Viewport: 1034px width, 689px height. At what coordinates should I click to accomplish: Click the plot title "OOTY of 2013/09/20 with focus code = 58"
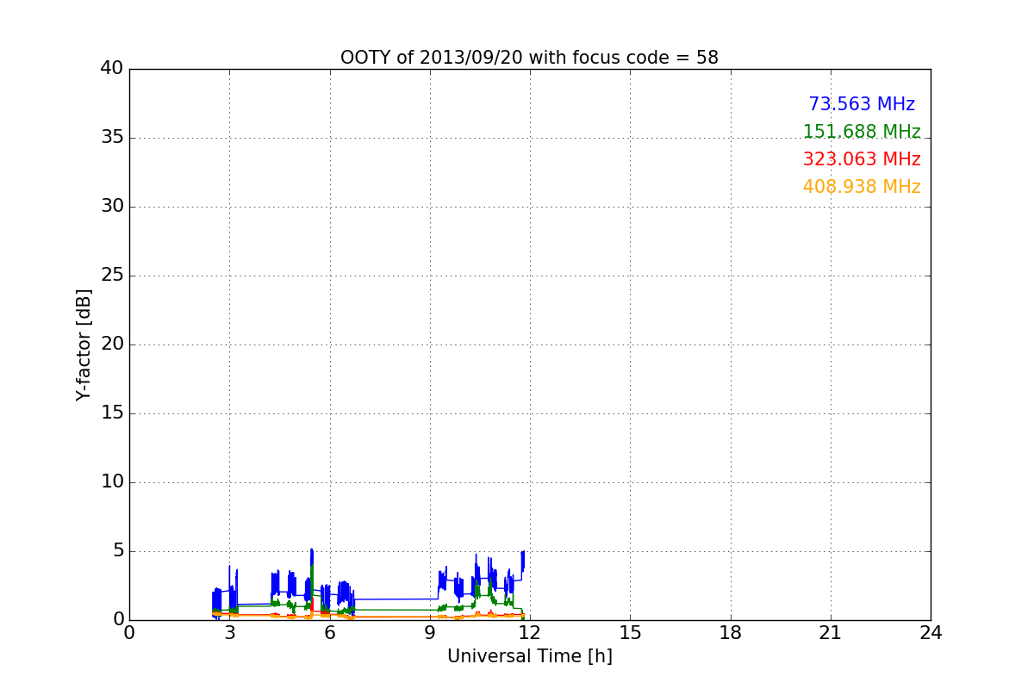click(x=529, y=58)
